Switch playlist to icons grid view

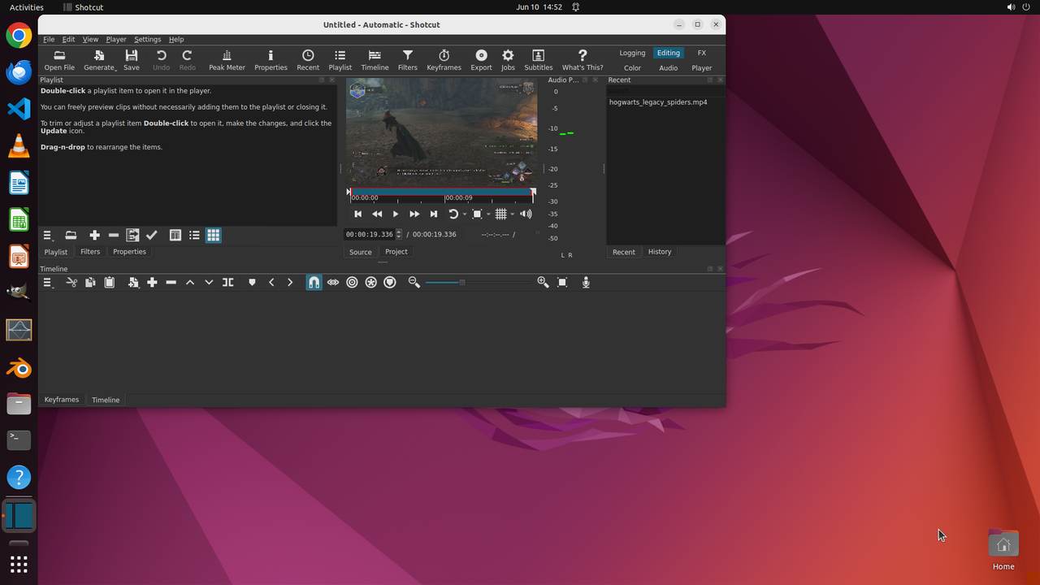(x=213, y=235)
